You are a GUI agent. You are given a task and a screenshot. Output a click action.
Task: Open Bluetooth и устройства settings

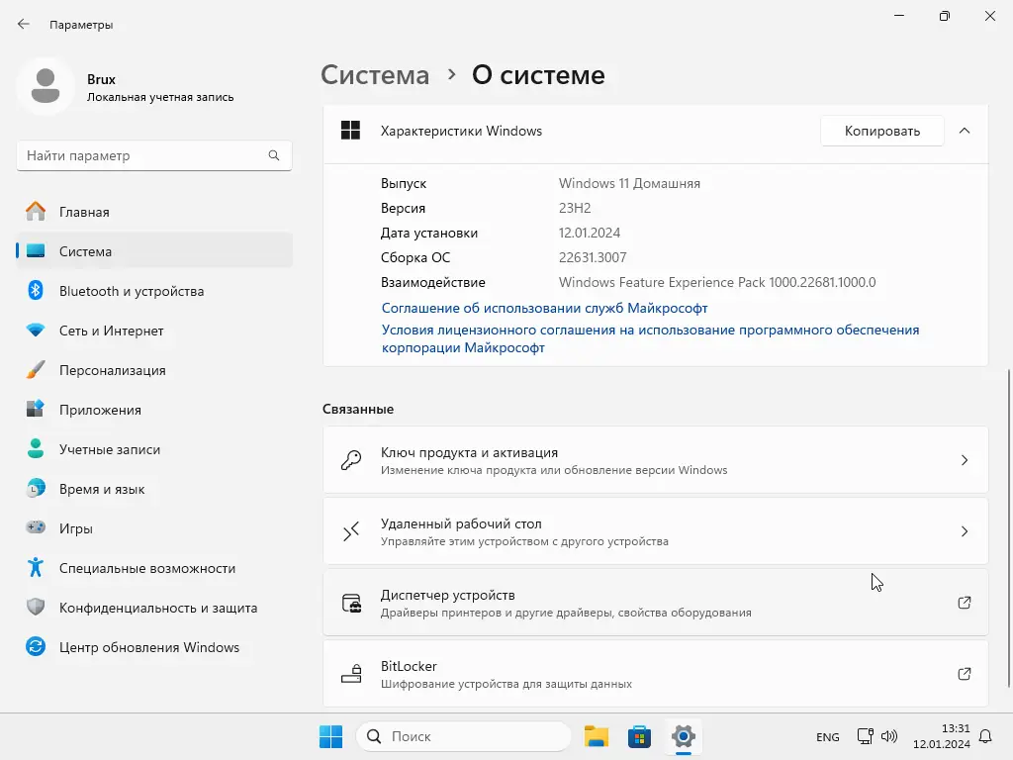tap(153, 291)
